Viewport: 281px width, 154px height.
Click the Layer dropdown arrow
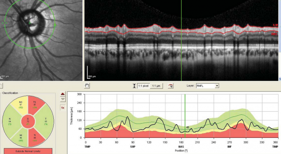tap(217, 86)
